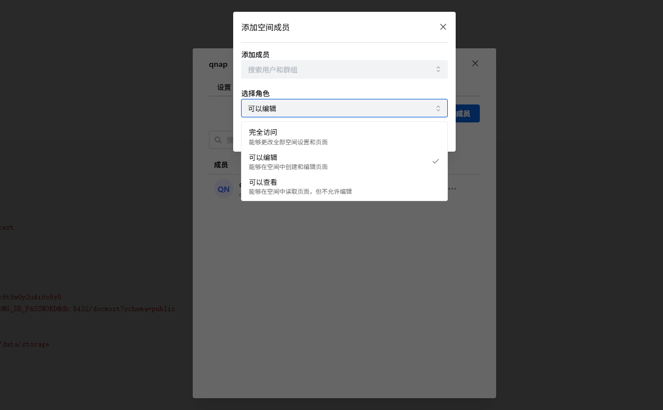
Task: Click the 搜索用户和群组 member search field
Action: pos(344,70)
